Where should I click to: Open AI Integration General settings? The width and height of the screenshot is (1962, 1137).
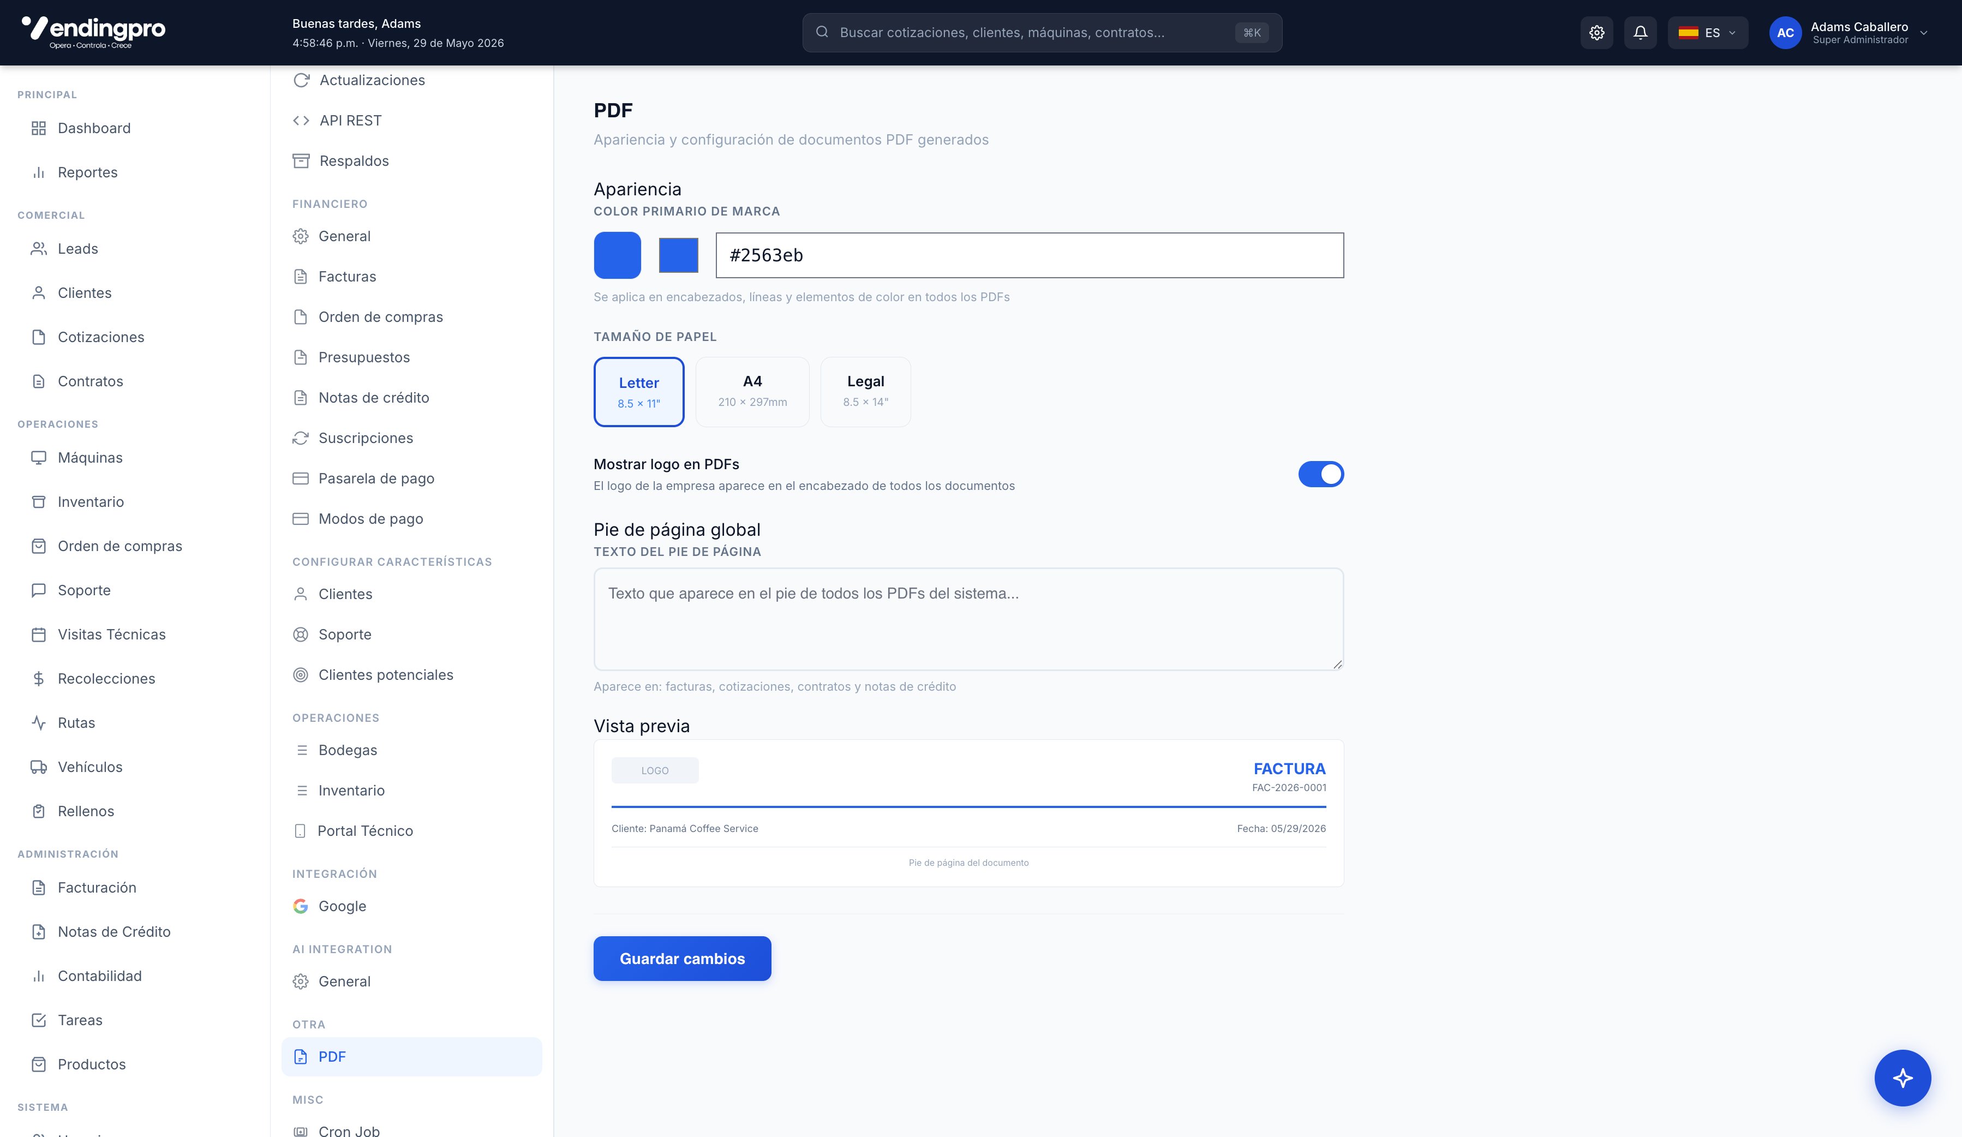344,982
